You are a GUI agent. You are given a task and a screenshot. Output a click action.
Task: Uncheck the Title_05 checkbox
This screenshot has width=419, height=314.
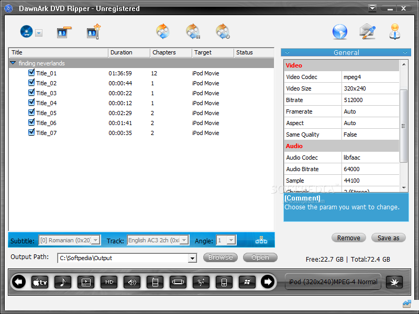[31, 113]
